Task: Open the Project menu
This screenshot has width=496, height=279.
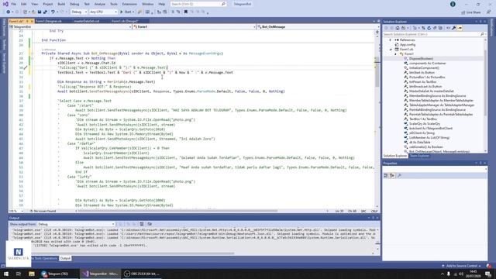Action: pyautogui.click(x=48, y=4)
